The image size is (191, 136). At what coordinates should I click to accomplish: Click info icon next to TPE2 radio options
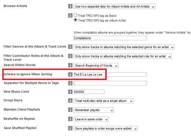click(x=70, y=15)
